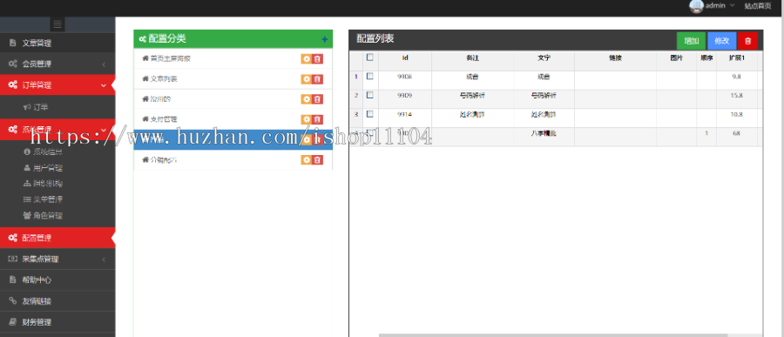784x337 pixels.
Task: Check the box for row Id 9914
Action: [x=370, y=114]
